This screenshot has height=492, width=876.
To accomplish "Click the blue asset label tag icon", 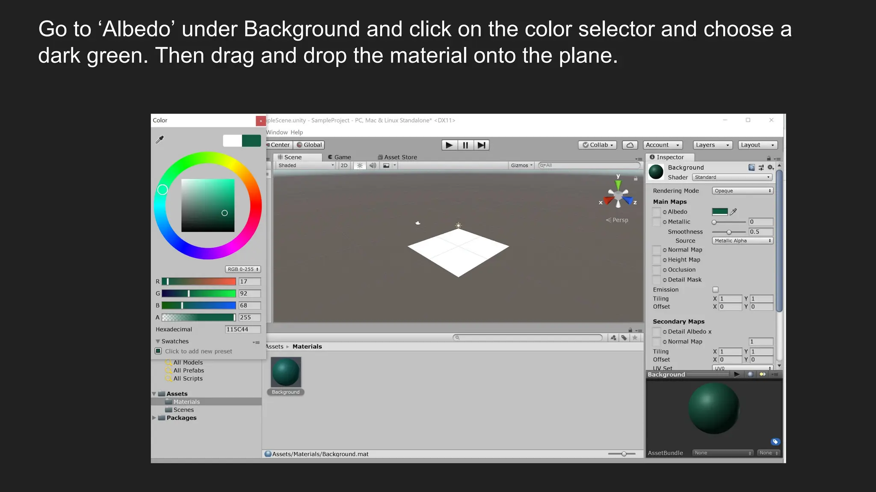I will coord(775,442).
